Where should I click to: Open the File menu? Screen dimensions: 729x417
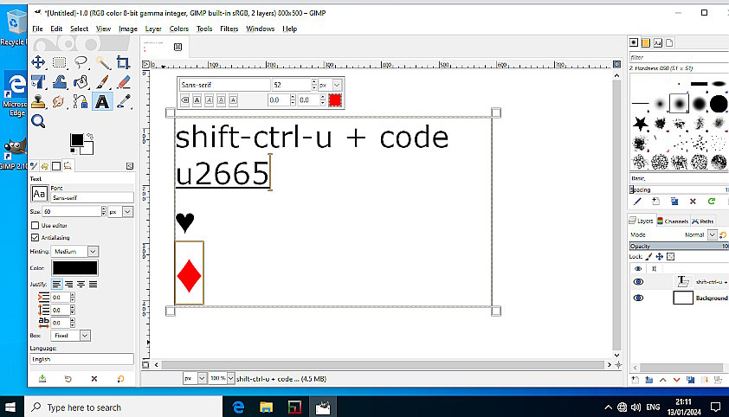point(37,29)
